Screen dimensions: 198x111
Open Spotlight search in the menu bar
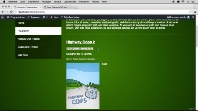(x=188, y=2)
